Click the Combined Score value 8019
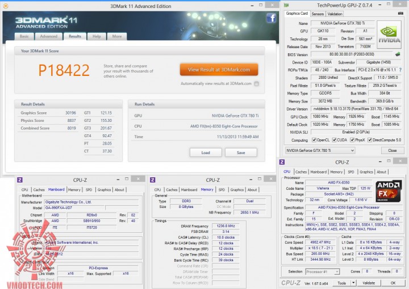The image size is (409, 289). pyautogui.click(x=72, y=128)
